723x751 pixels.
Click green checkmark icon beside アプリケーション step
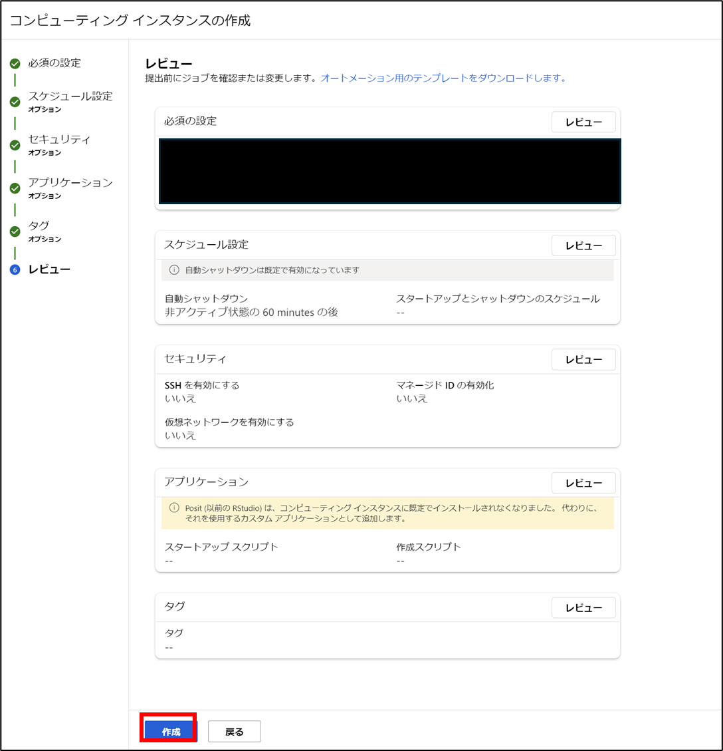(15, 188)
